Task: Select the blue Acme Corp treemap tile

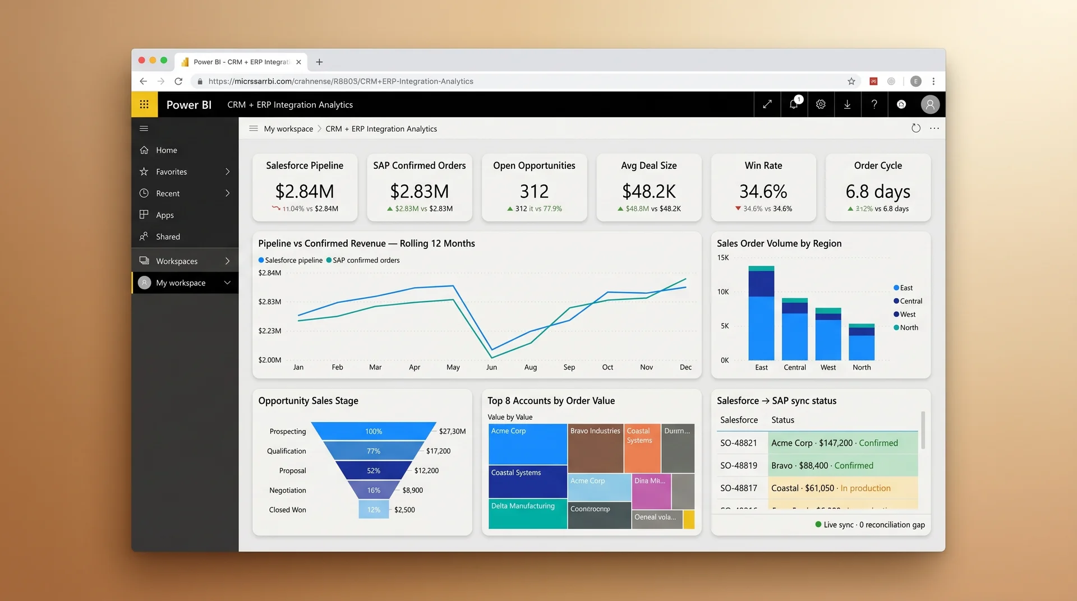Action: pos(528,445)
